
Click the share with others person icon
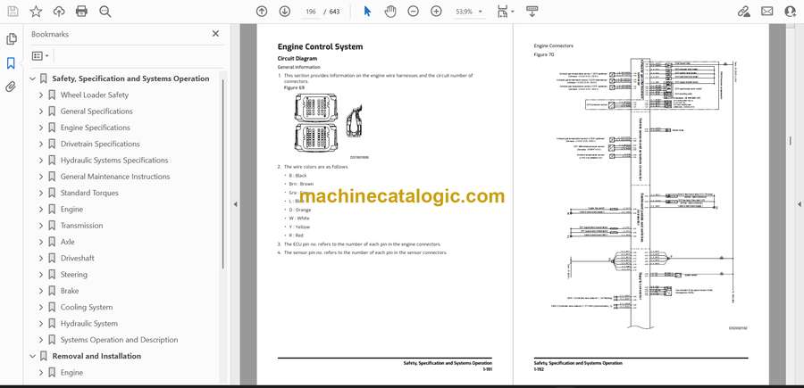(791, 12)
